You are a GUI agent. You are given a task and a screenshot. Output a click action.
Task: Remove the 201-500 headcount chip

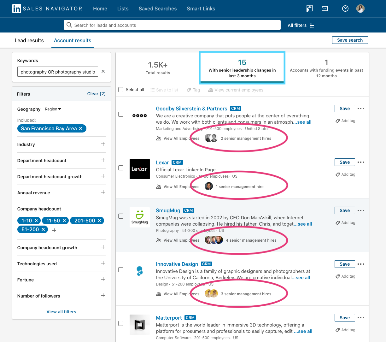coord(99,221)
